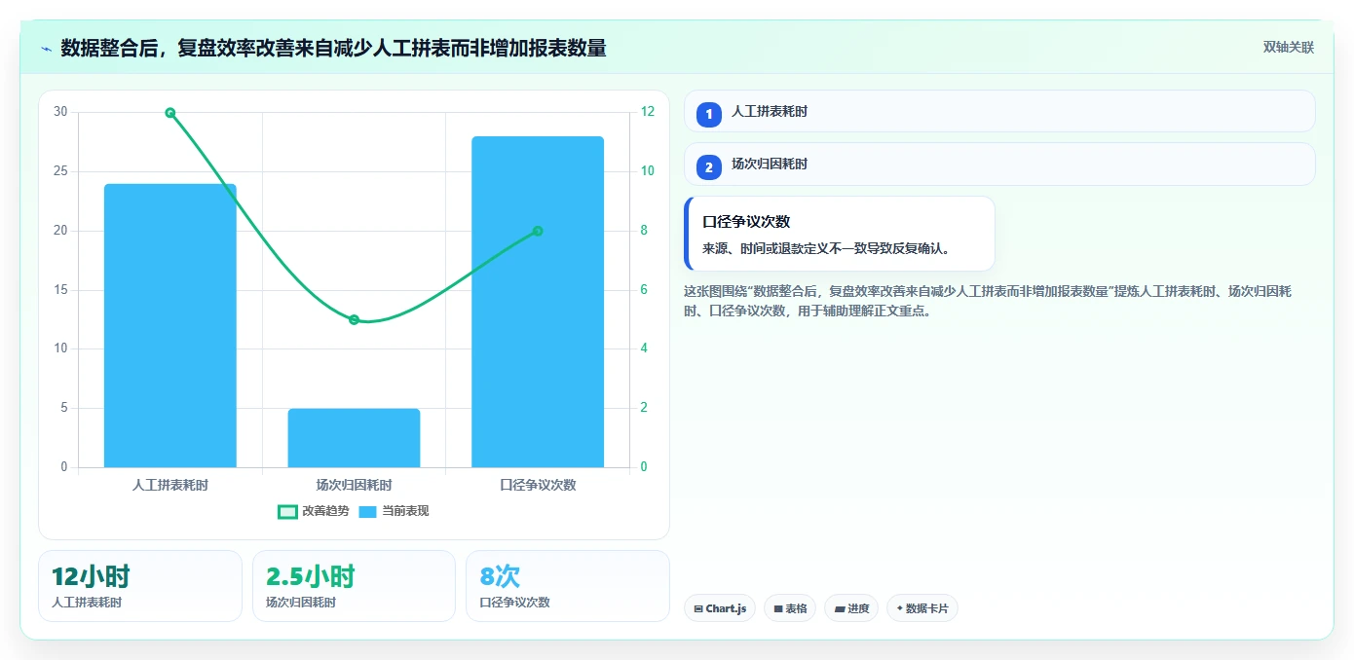The image size is (1354, 660).
Task: Click the left axis value 30
Action: [60, 112]
